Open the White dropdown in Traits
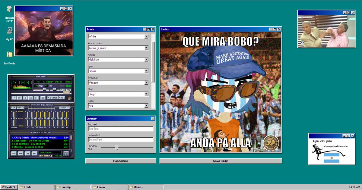The height and width of the screenshot is (190, 362). pos(118,36)
